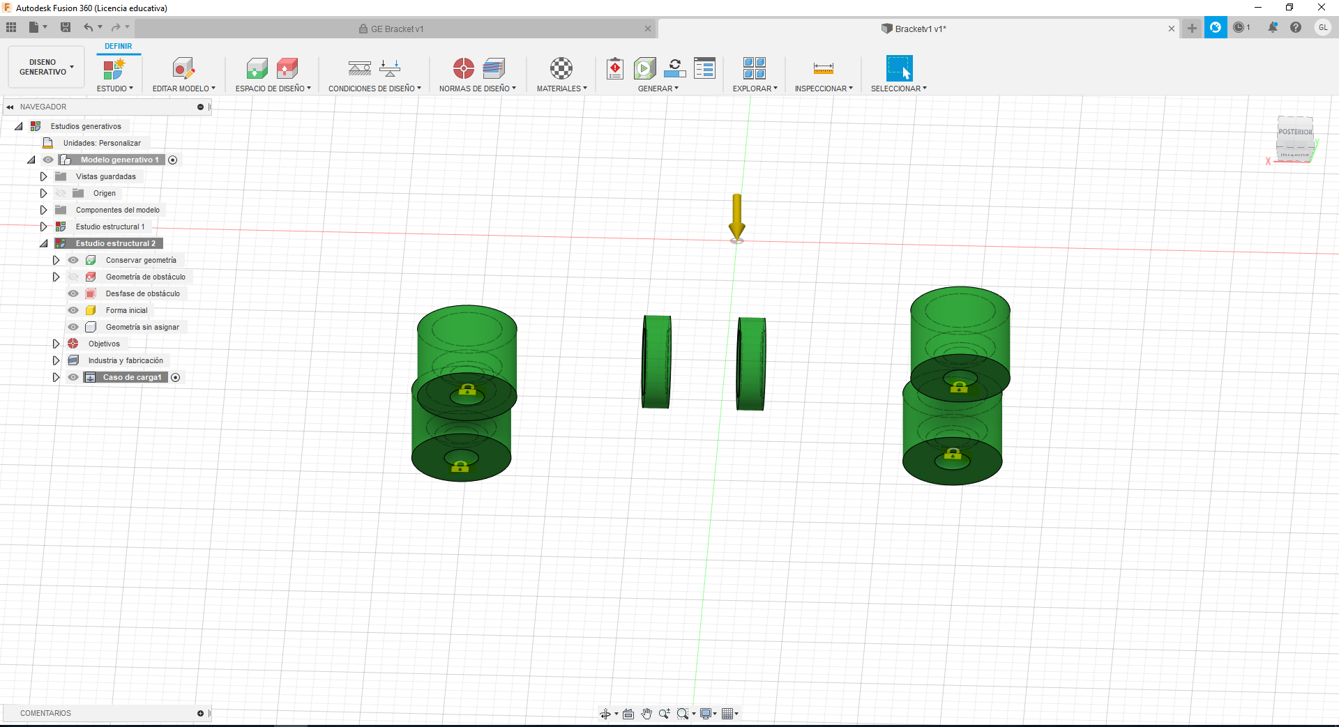Screen dimensions: 1339x727
Task: Add a new design tab
Action: click(x=1192, y=28)
